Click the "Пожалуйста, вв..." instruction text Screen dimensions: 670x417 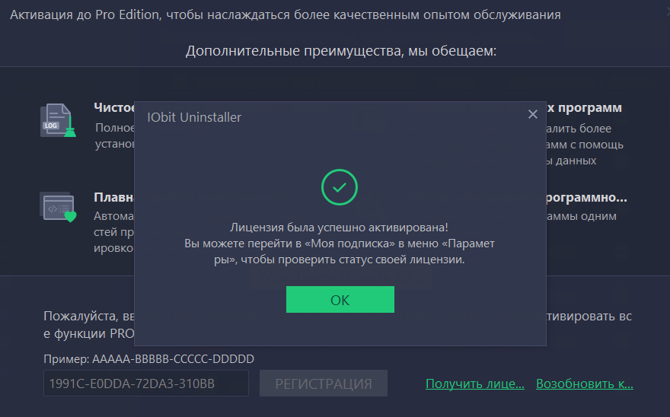(88, 316)
